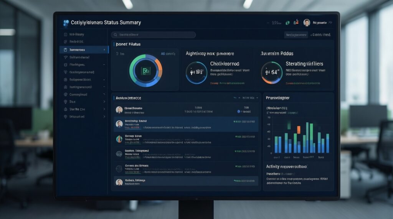This screenshot has width=393, height=219.
Task: Toggle the blue status dot in the first list row
Action: (x=238, y=112)
